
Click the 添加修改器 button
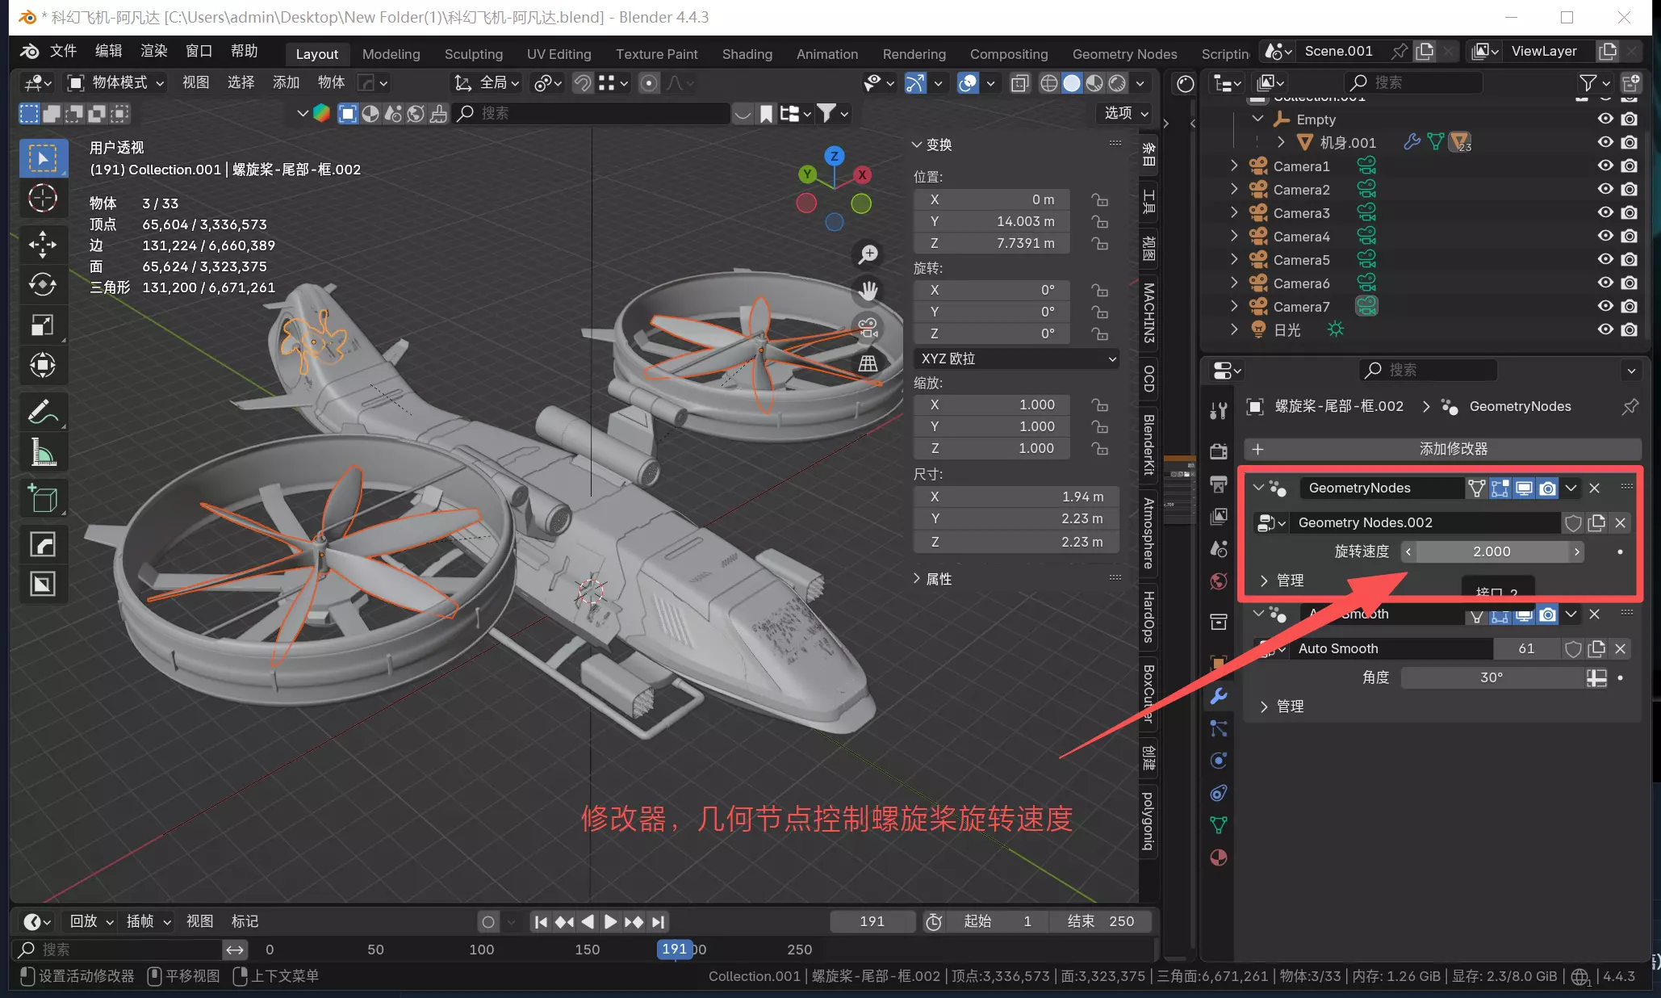(1442, 449)
